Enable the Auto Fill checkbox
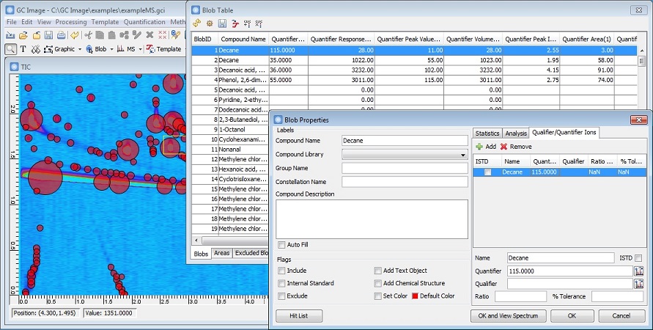 pos(282,245)
